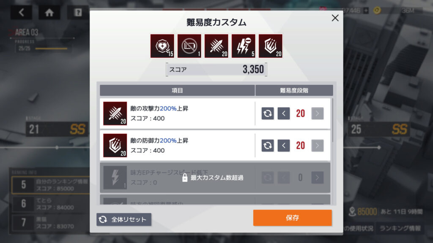The image size is (433, 243).
Task: Go to the home screen
Action: [x=49, y=12]
